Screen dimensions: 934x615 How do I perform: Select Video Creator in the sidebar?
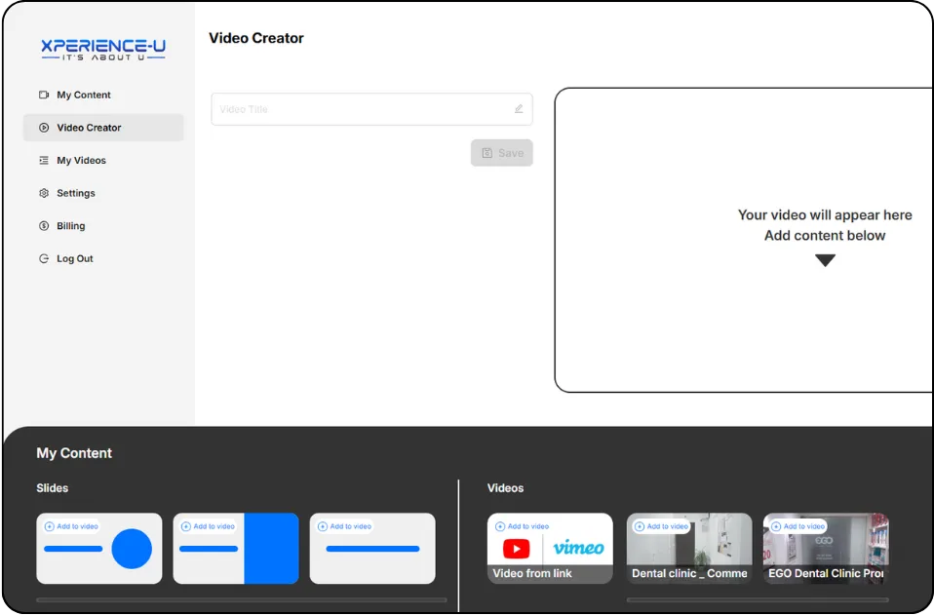103,128
